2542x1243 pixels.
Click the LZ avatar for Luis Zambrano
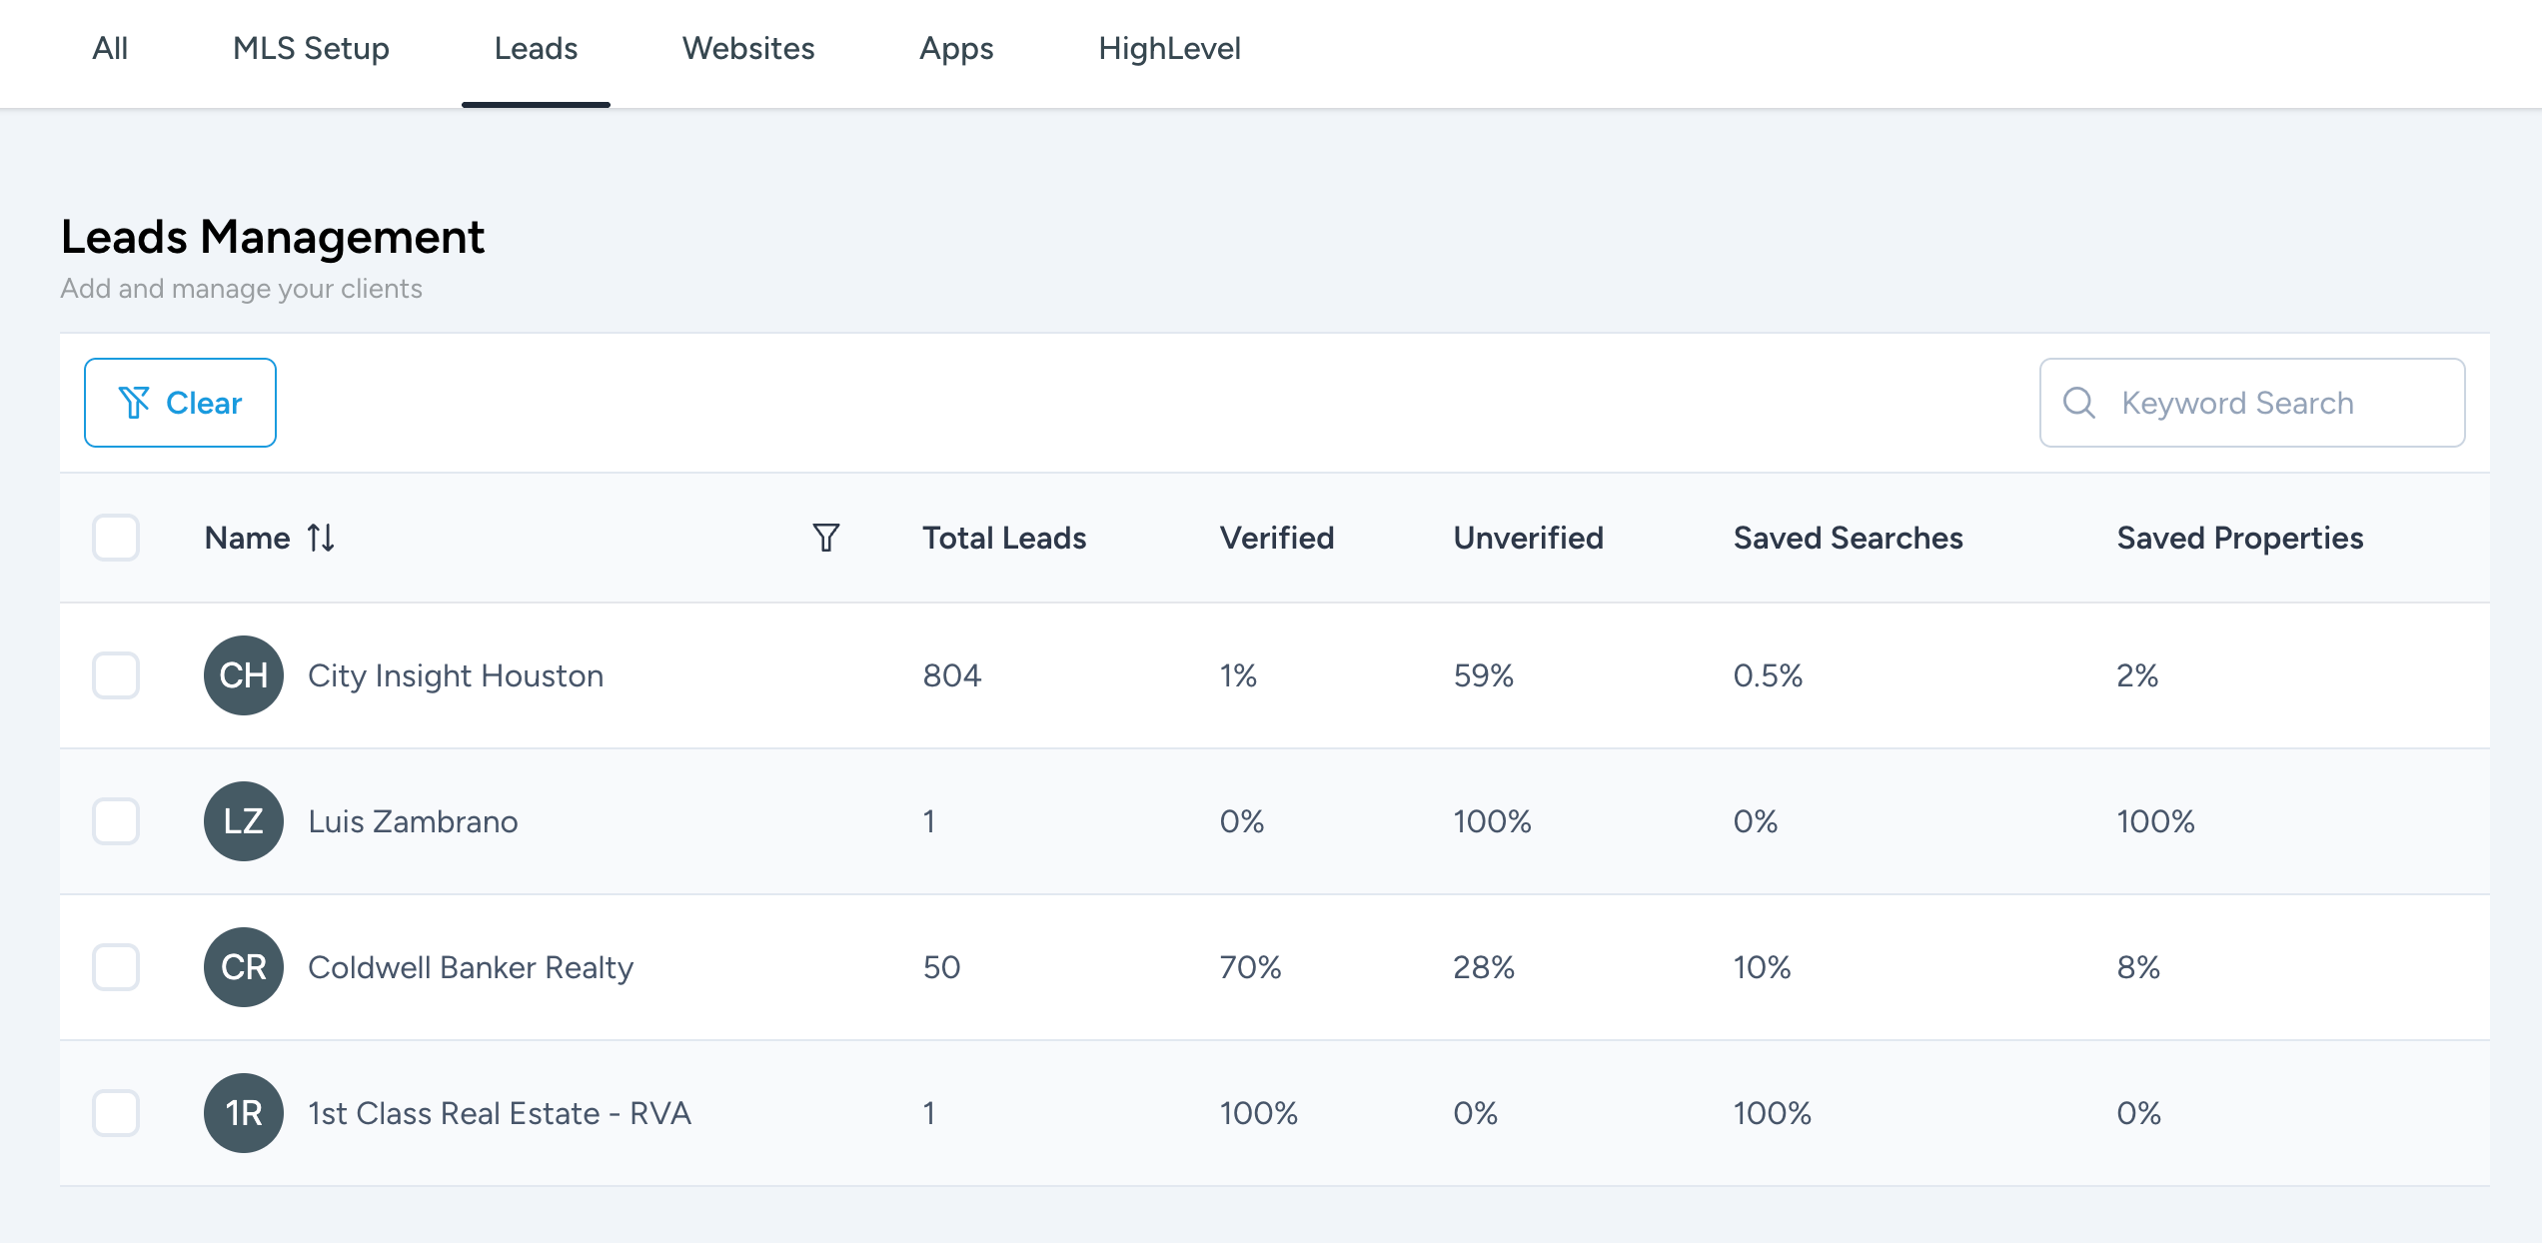coord(243,821)
